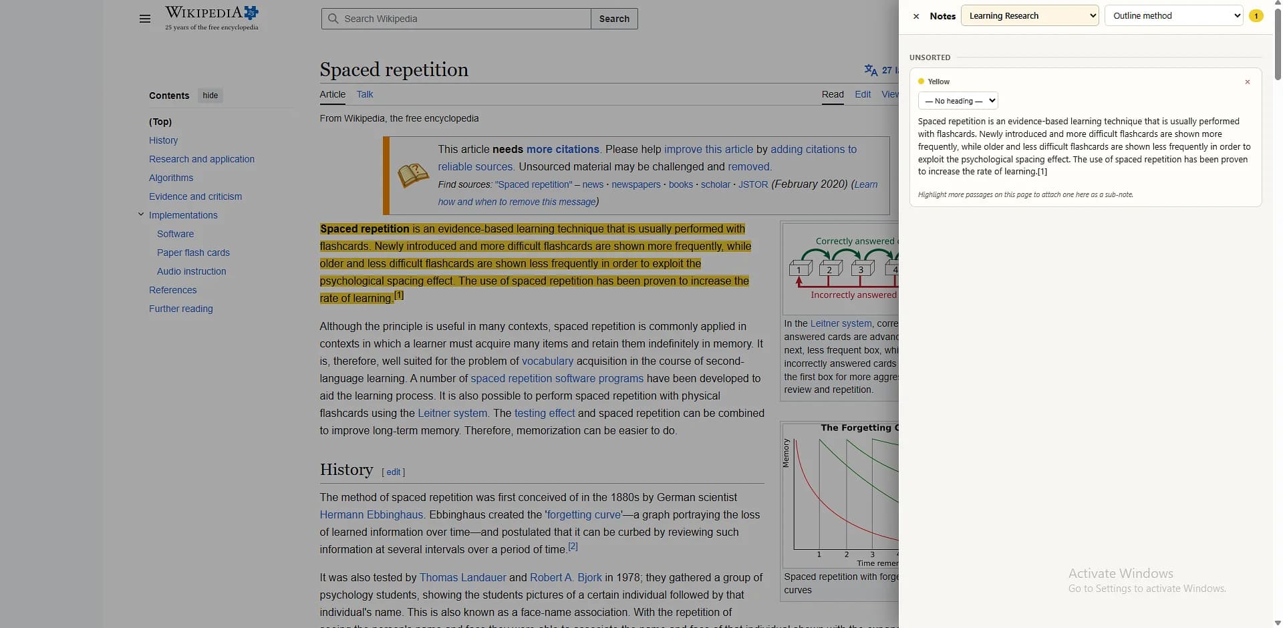Click the Wikipedia logo
Image resolution: width=1283 pixels, height=628 pixels.
212,18
